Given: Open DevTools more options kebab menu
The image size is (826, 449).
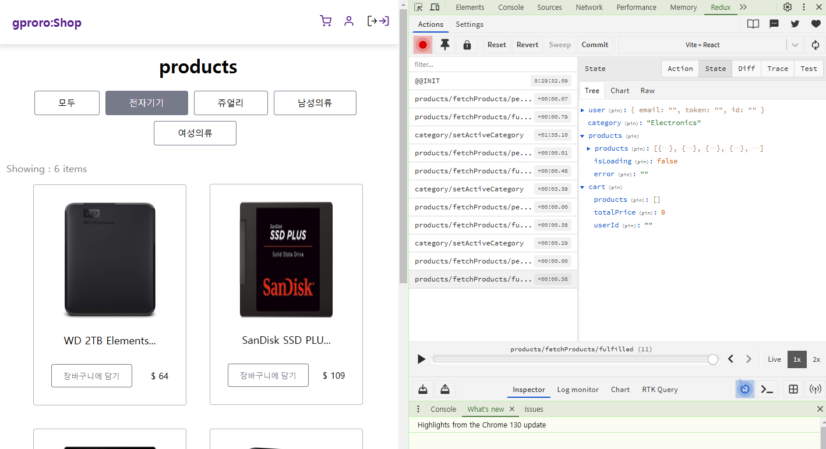Looking at the screenshot, I should (x=804, y=7).
